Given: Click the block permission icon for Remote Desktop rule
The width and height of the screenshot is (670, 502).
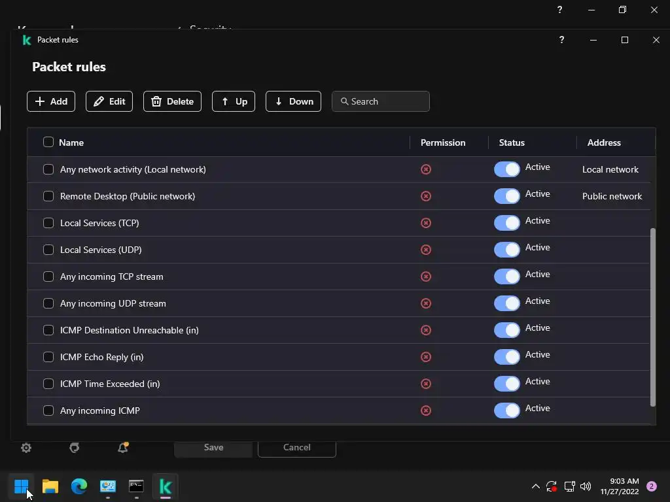Looking at the screenshot, I should [x=425, y=196].
